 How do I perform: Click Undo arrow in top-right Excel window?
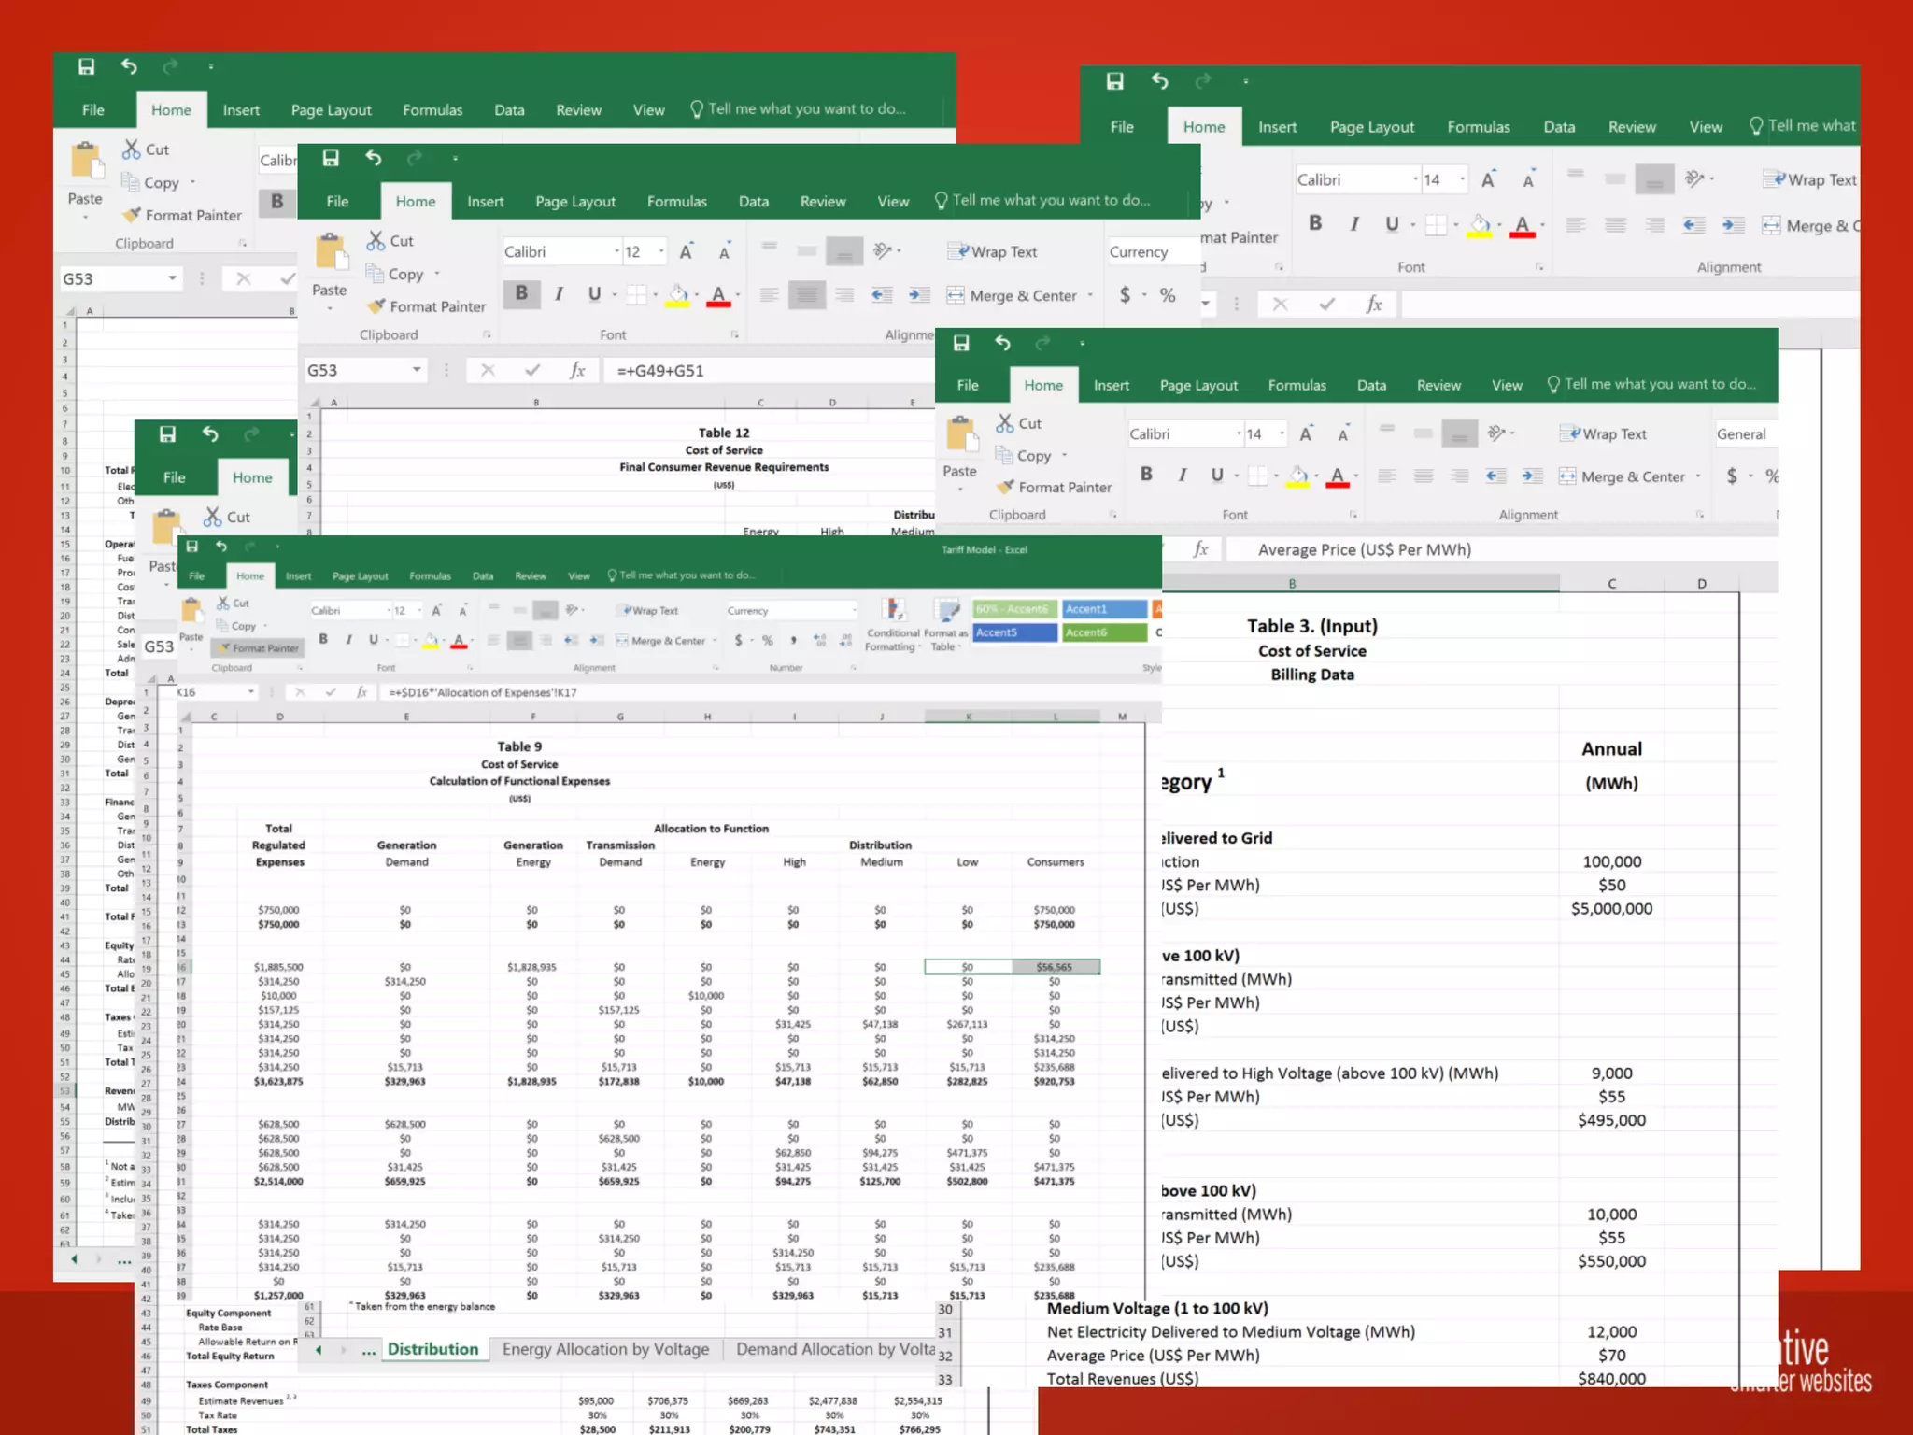1159,81
